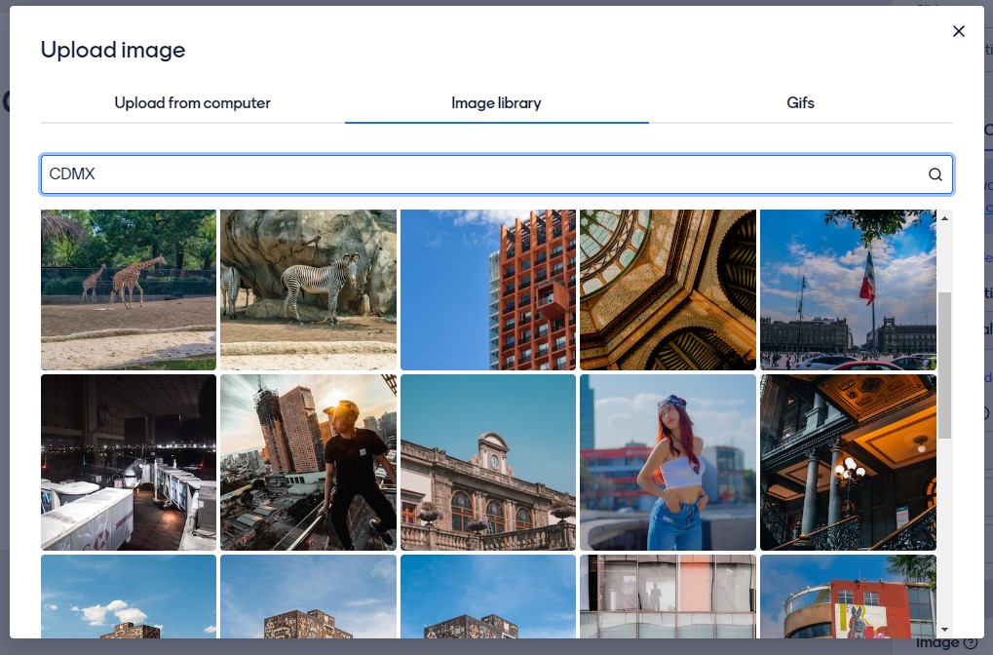Pick the man sitting on rooftop photo

(x=308, y=462)
